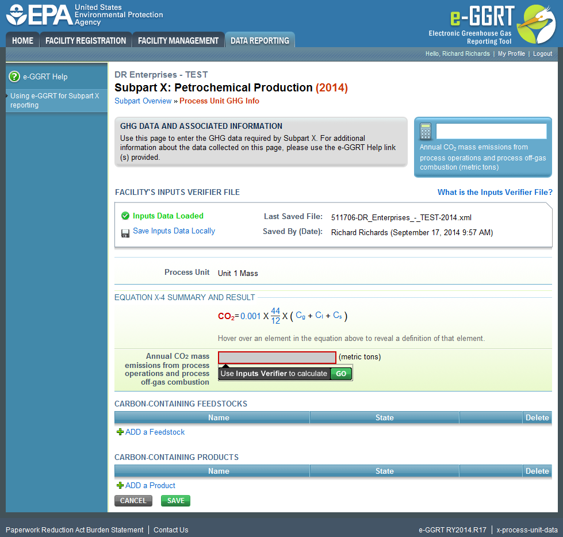Viewport: 563px width, 537px height.
Task: Click the 12 denominator in equation
Action: tap(275, 321)
